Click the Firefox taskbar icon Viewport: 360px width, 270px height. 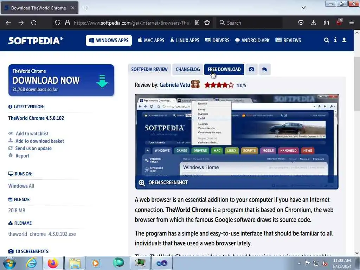click(x=53, y=263)
